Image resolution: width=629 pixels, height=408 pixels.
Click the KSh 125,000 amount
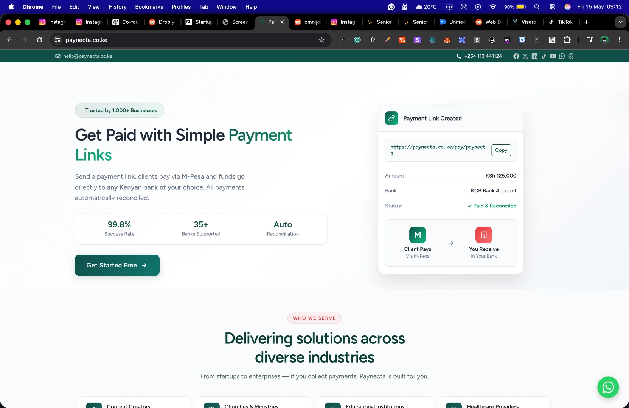click(x=501, y=176)
